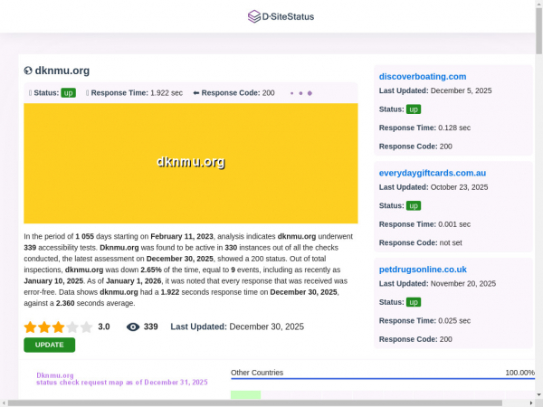Select the fifth rating star
The height and width of the screenshot is (407, 543).
[87, 327]
